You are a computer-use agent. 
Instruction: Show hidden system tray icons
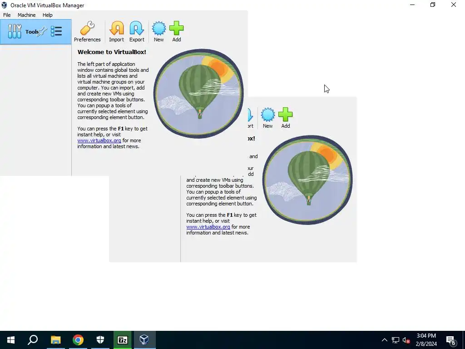(384, 340)
